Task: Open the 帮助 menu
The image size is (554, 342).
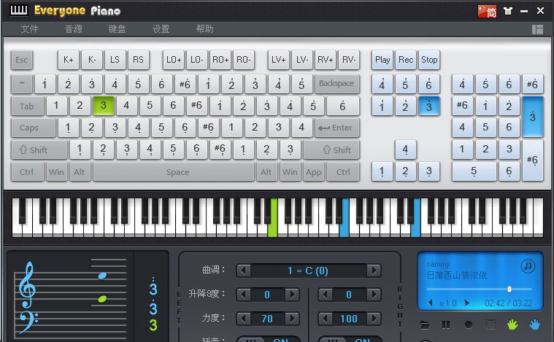Action: pos(204,29)
